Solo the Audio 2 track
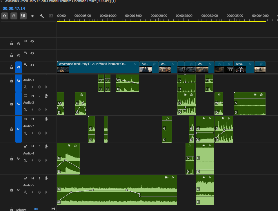The width and height of the screenshot is (278, 211). point(39,95)
